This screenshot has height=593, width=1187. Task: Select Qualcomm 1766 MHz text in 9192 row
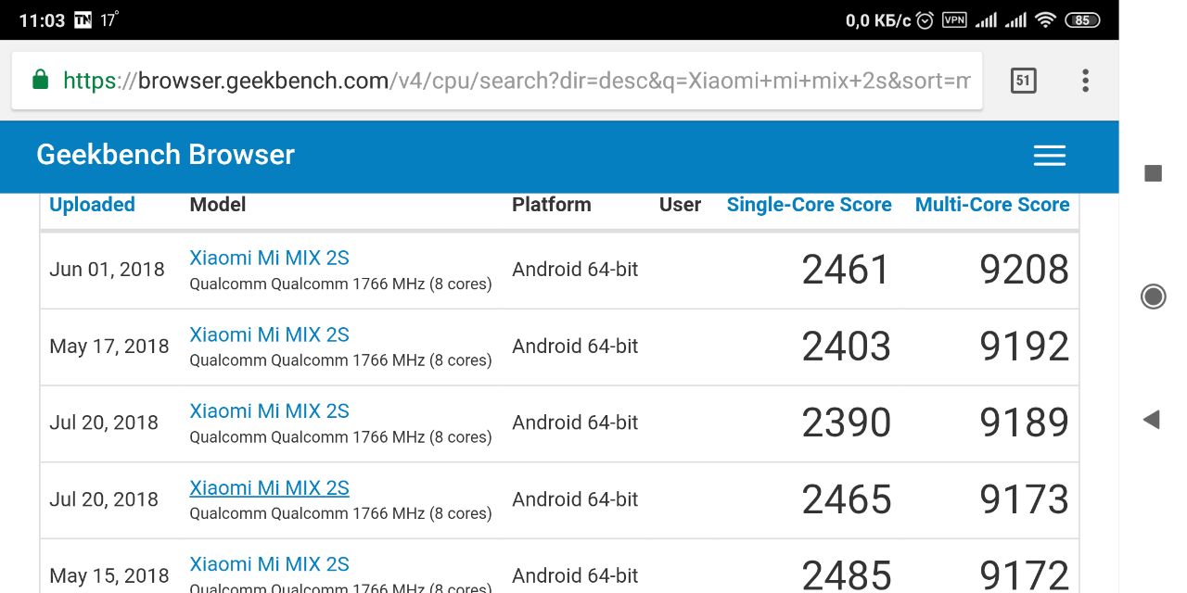point(340,360)
